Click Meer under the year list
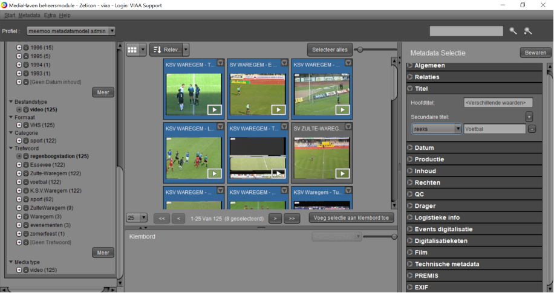554x293 pixels. (103, 92)
